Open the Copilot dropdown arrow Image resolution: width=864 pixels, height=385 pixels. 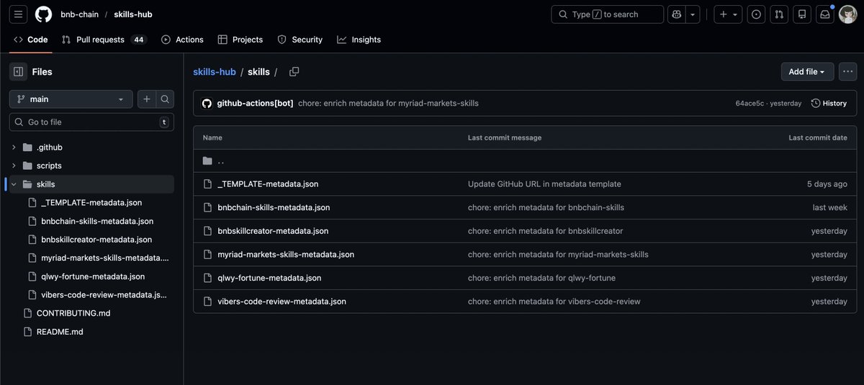pyautogui.click(x=693, y=14)
